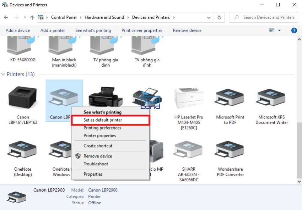
Task: Navigate to Control Panel breadcrumb
Action: [64, 17]
